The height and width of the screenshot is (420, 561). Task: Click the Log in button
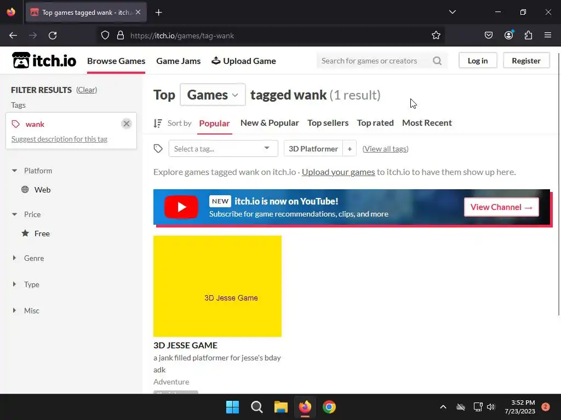click(478, 61)
